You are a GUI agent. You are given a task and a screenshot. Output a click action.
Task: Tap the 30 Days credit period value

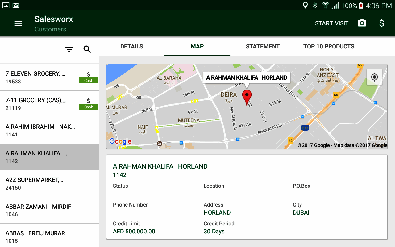[x=214, y=232]
